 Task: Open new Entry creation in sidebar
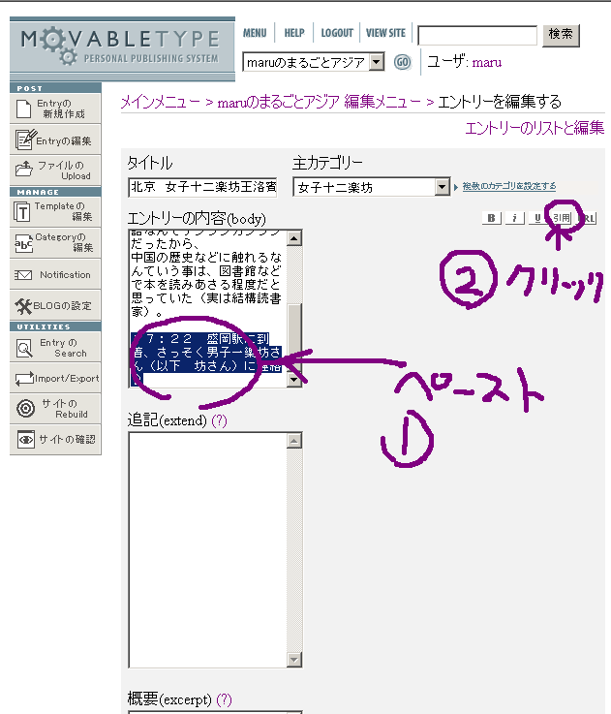point(55,109)
